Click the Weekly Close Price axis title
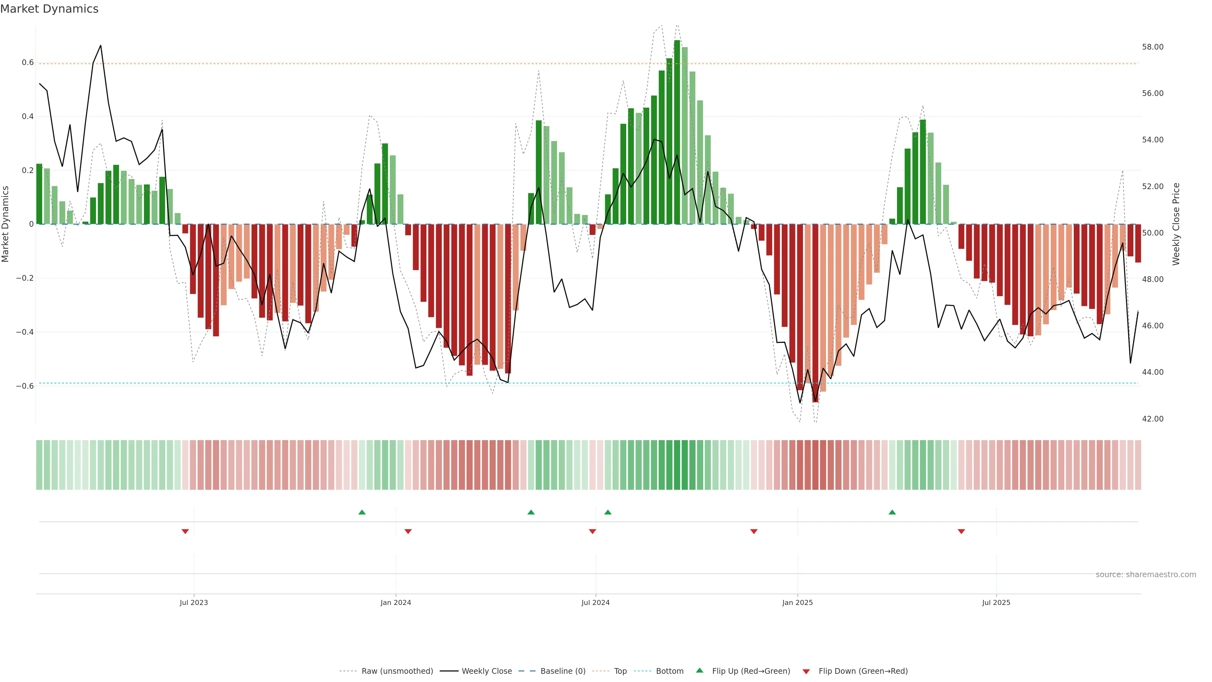The image size is (1212, 682). point(1176,224)
